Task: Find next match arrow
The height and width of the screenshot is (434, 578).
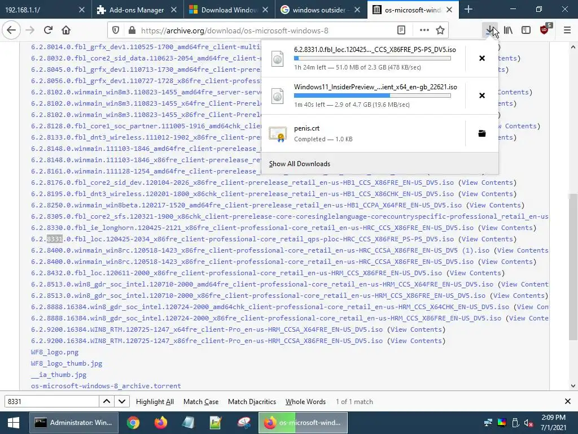Action: click(x=122, y=401)
